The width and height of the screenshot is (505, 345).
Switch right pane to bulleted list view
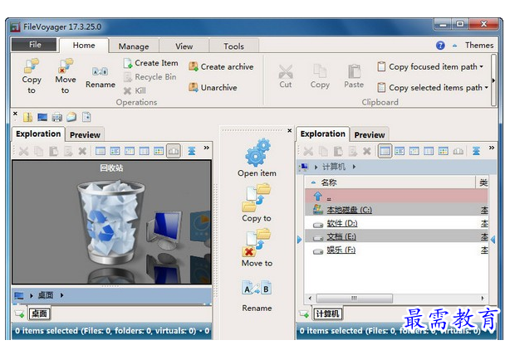(x=400, y=151)
